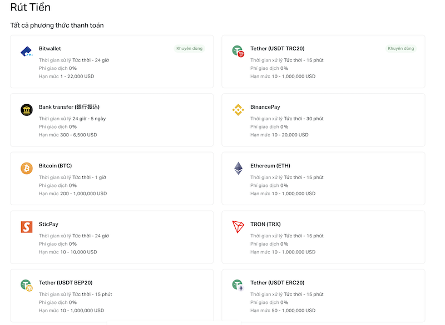This screenshot has width=445, height=325.
Task: Choose Tether (USDT TRC20) payment title
Action: tap(277, 49)
